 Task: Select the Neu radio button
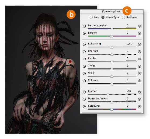click(91, 18)
